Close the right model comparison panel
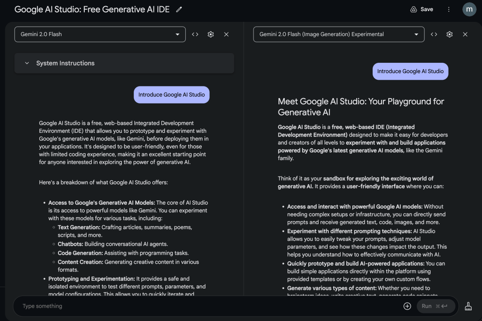 pos(465,34)
